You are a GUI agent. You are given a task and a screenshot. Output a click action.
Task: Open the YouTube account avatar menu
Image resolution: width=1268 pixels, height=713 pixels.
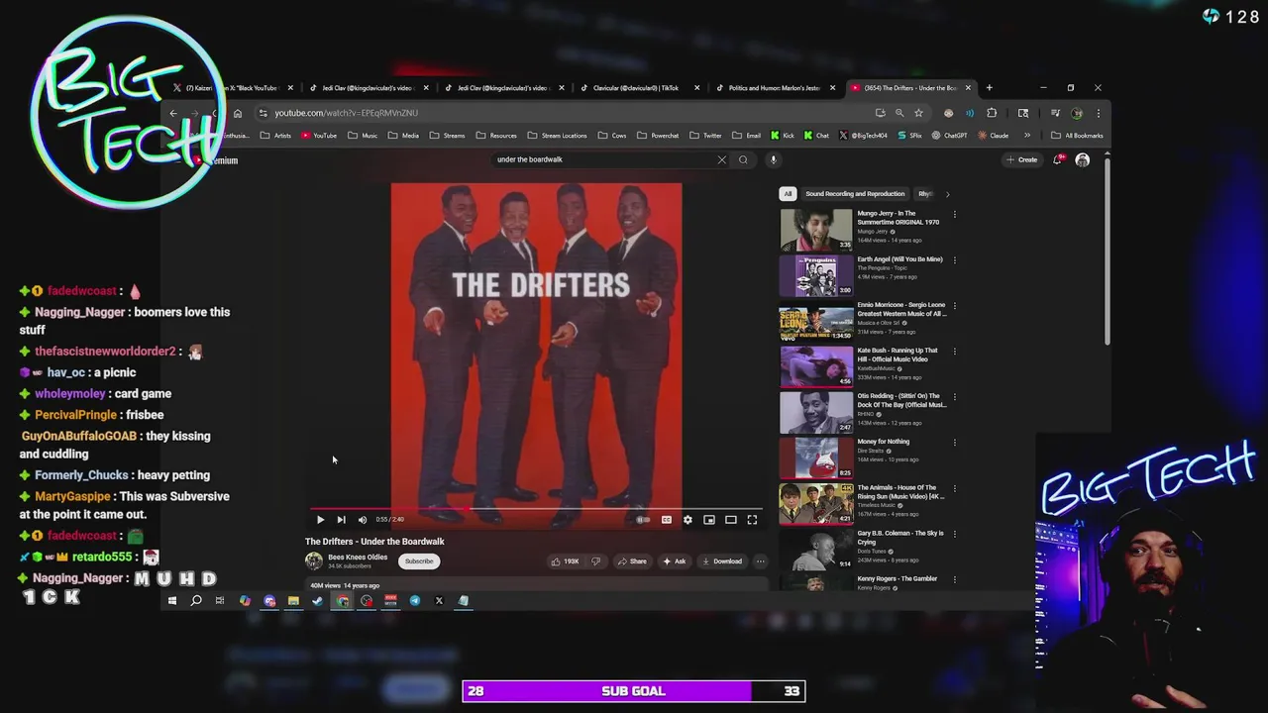(x=1083, y=159)
